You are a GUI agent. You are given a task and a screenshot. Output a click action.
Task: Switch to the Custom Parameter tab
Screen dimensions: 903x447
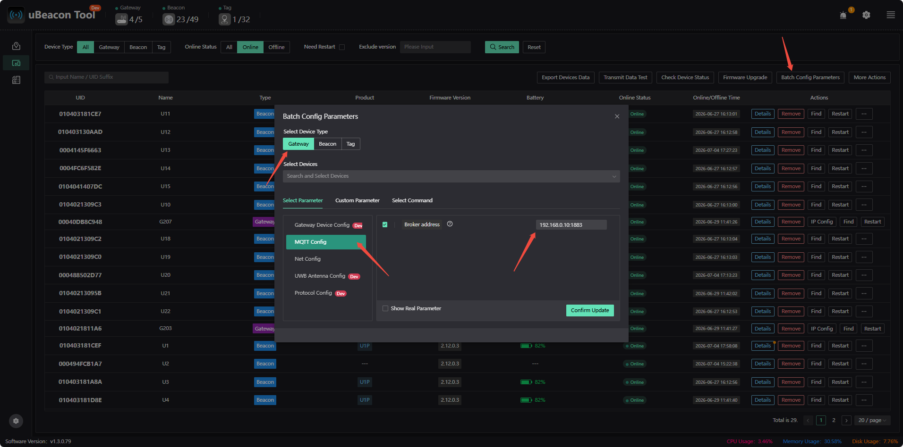[357, 200]
